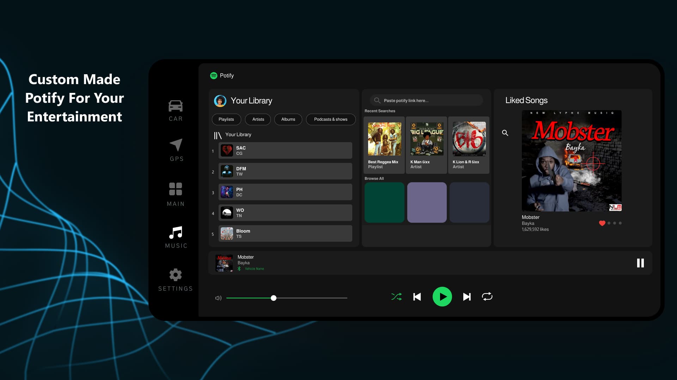Viewport: 677px width, 380px height.
Task: Click the Paste potify link field
Action: (426, 101)
